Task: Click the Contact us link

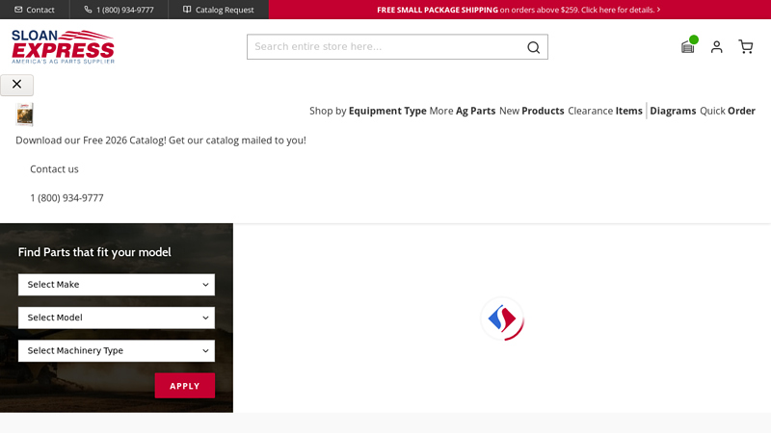Action: coord(54,169)
